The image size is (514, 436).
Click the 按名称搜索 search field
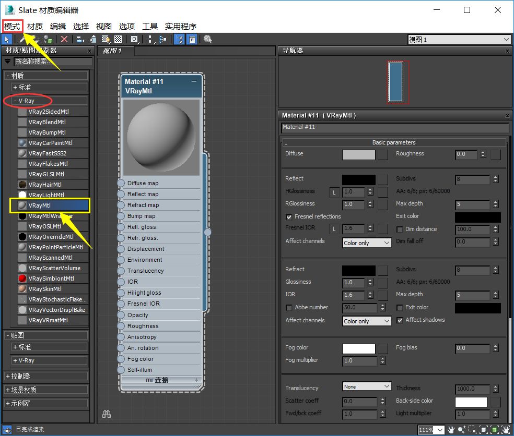pyautogui.click(x=53, y=62)
